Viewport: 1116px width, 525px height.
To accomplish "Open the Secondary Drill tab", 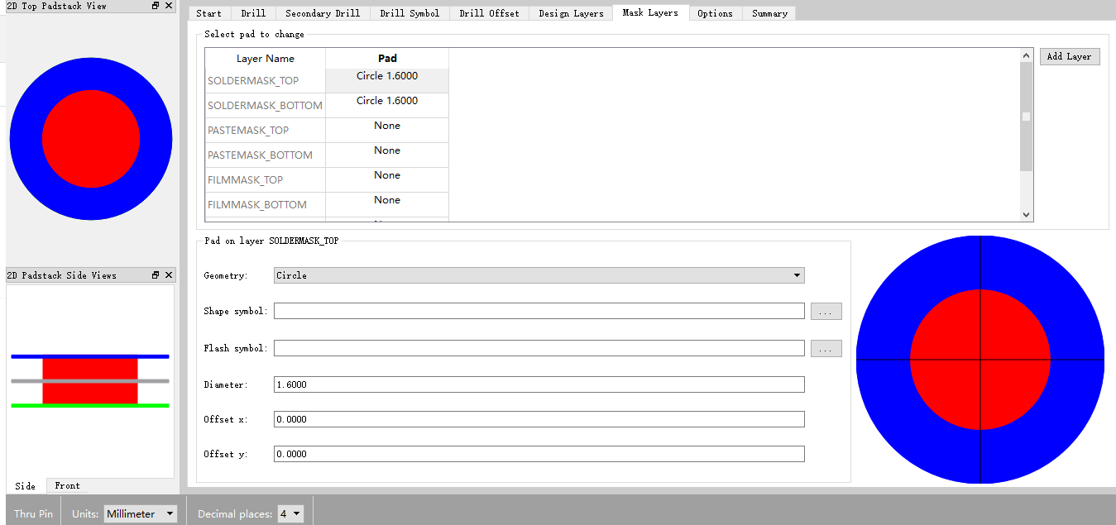I will coord(323,13).
